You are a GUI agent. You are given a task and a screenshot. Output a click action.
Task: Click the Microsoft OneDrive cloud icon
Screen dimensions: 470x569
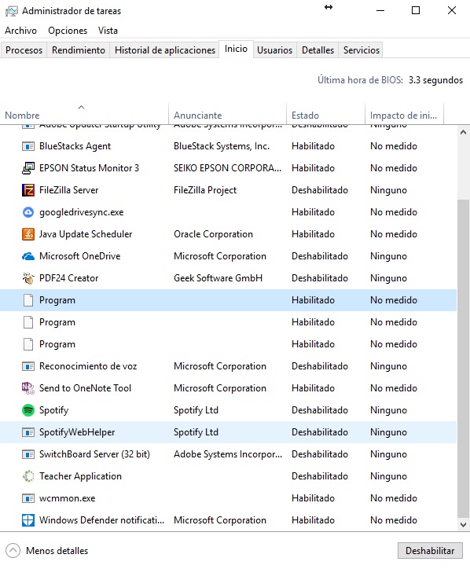28,256
